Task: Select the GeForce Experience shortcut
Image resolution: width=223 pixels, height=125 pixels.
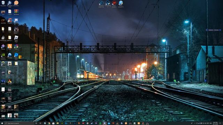Action: pos(3,56)
